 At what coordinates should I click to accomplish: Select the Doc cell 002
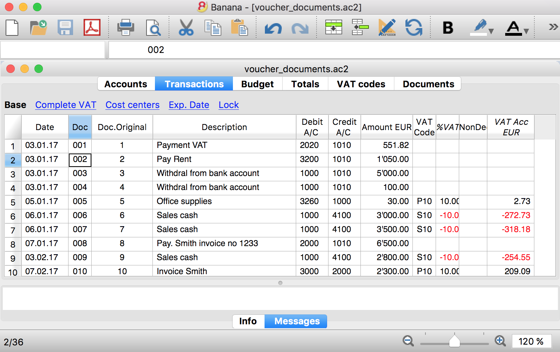80,160
